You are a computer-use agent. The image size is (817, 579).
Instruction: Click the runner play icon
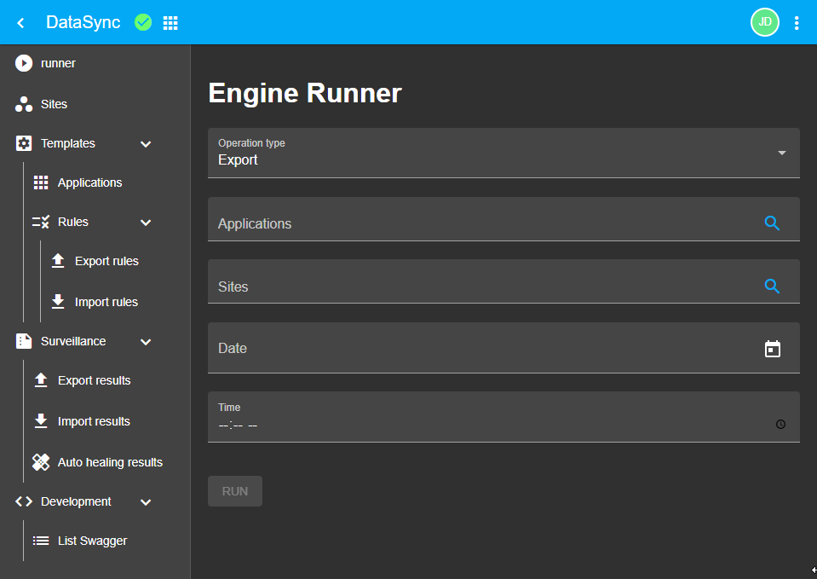24,63
